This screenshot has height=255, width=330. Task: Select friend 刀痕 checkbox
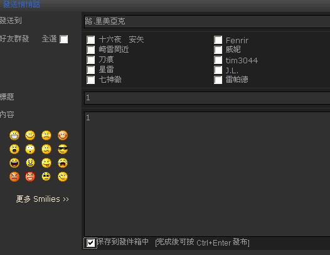(91, 60)
